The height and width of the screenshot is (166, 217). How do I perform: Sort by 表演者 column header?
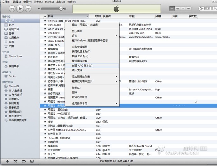pos(115,16)
